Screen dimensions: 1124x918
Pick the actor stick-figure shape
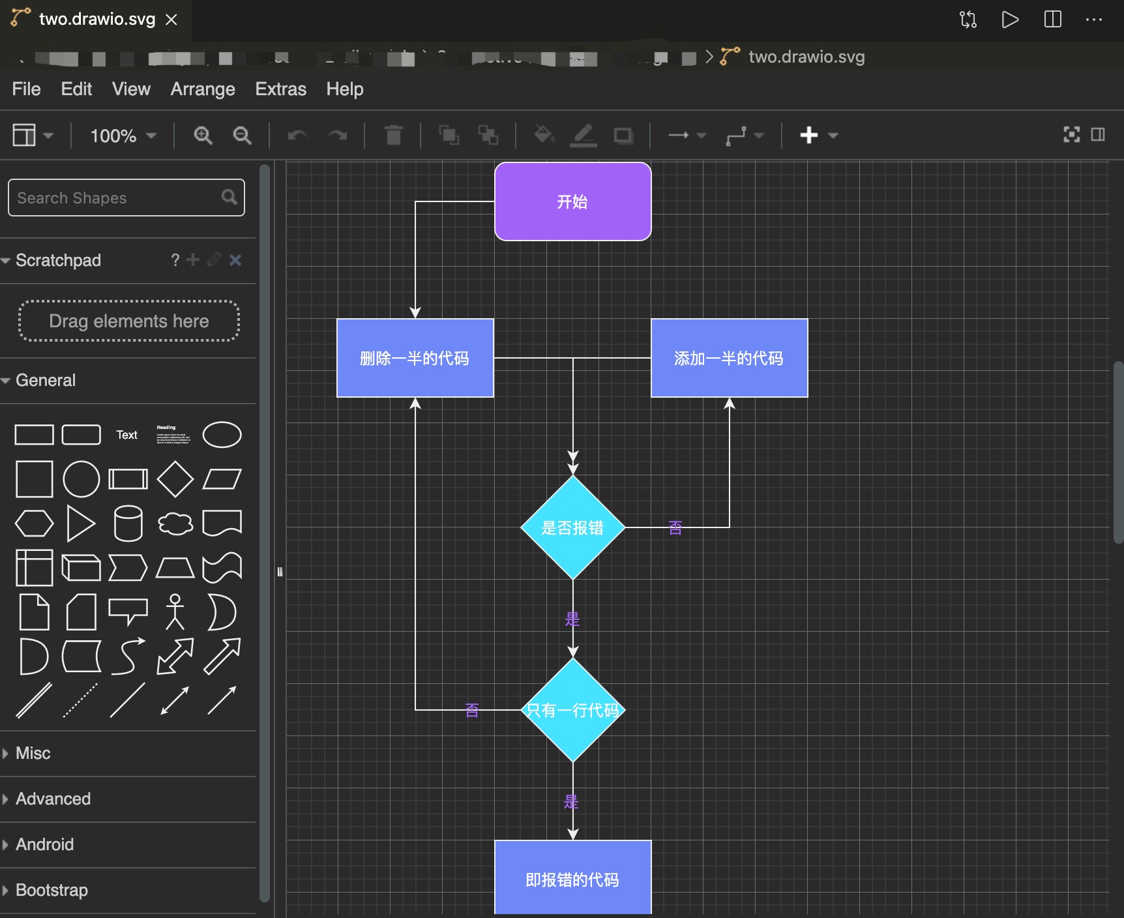tap(175, 612)
